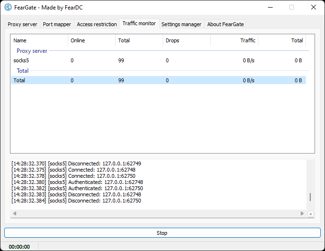Click the Drops column header
This screenshot has height=251, width=325.
[187, 40]
